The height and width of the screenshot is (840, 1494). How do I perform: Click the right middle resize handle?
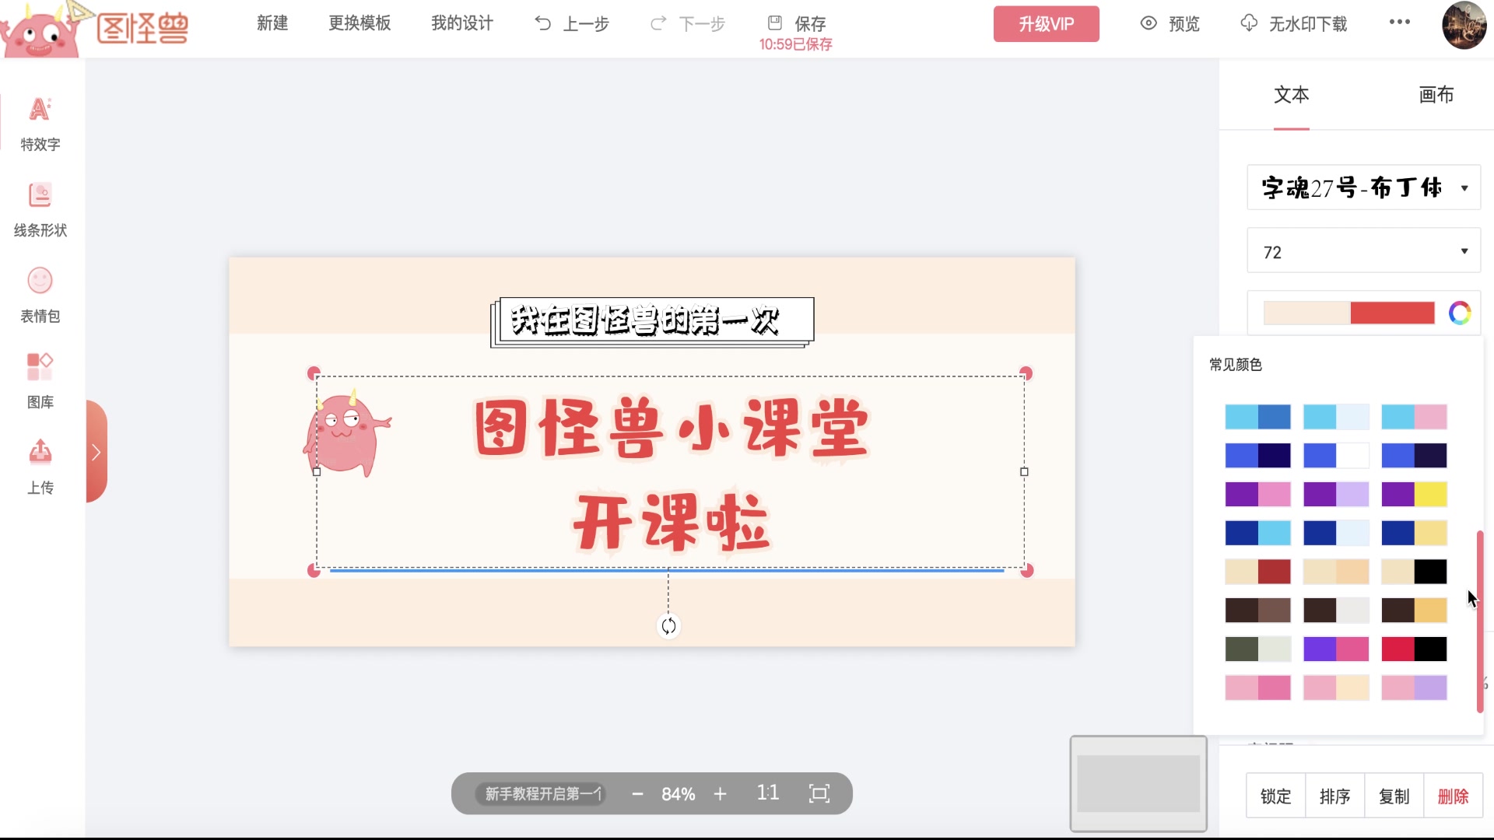(1024, 471)
